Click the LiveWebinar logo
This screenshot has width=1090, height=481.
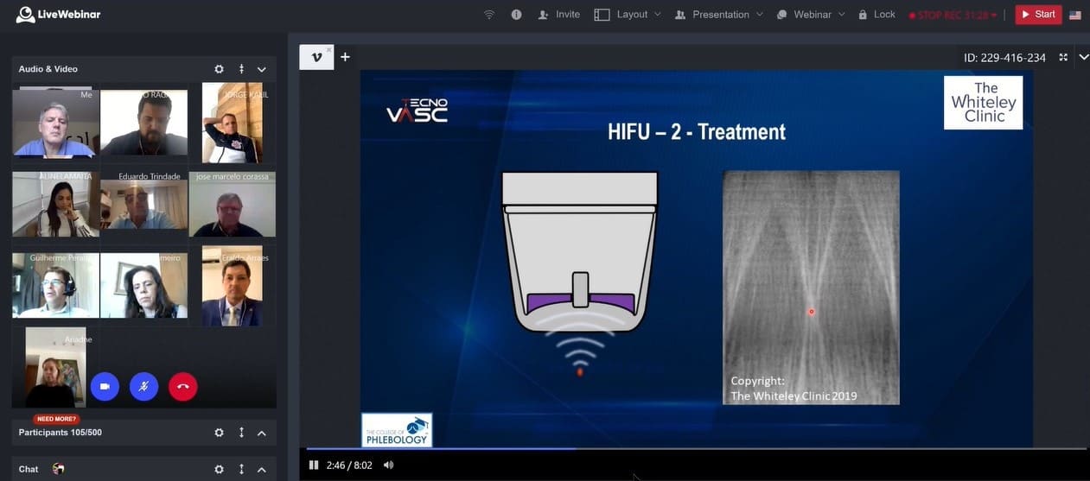(x=61, y=15)
